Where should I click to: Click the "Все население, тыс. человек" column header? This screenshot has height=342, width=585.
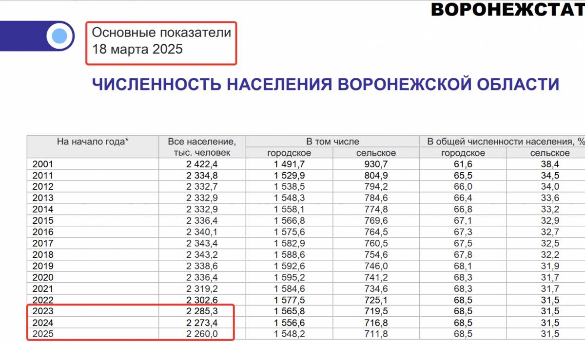[x=202, y=147]
